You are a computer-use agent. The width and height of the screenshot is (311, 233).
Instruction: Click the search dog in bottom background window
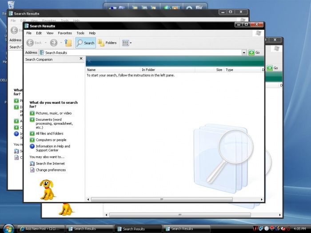click(x=67, y=209)
